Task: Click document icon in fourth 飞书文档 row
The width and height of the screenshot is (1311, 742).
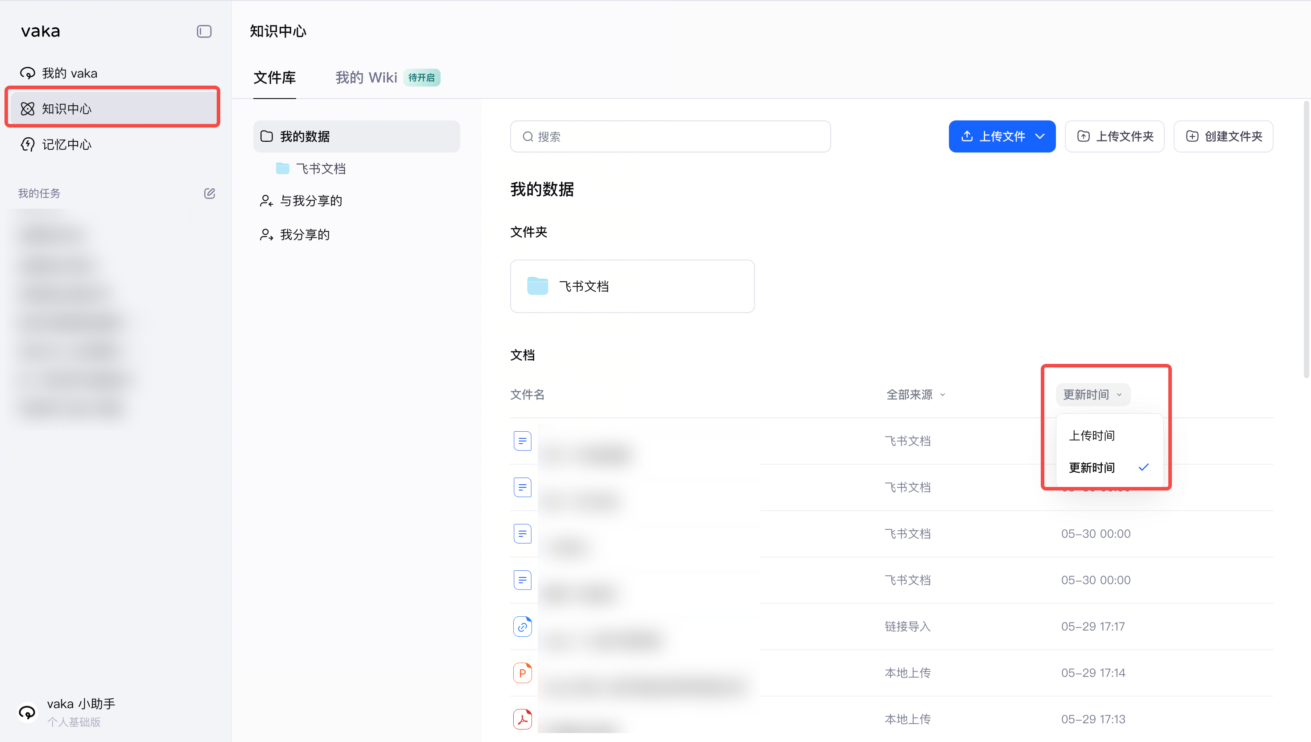Action: pyautogui.click(x=522, y=580)
